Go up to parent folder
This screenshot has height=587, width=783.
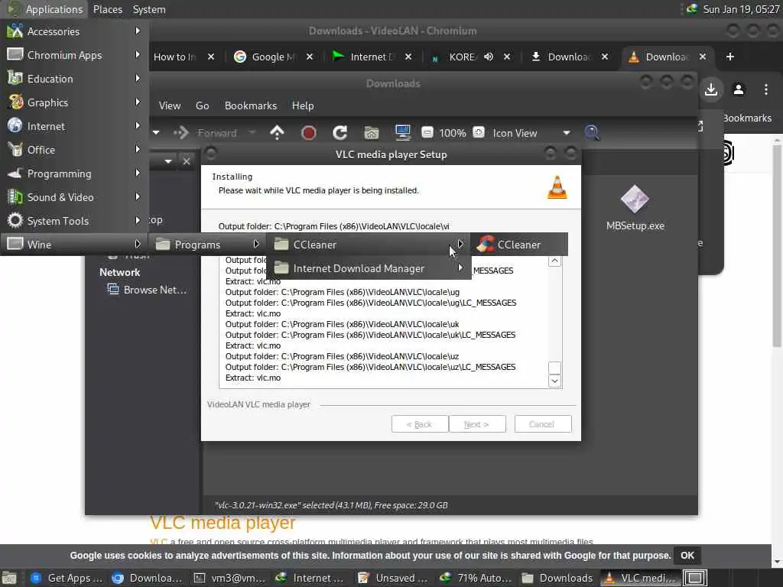(277, 133)
